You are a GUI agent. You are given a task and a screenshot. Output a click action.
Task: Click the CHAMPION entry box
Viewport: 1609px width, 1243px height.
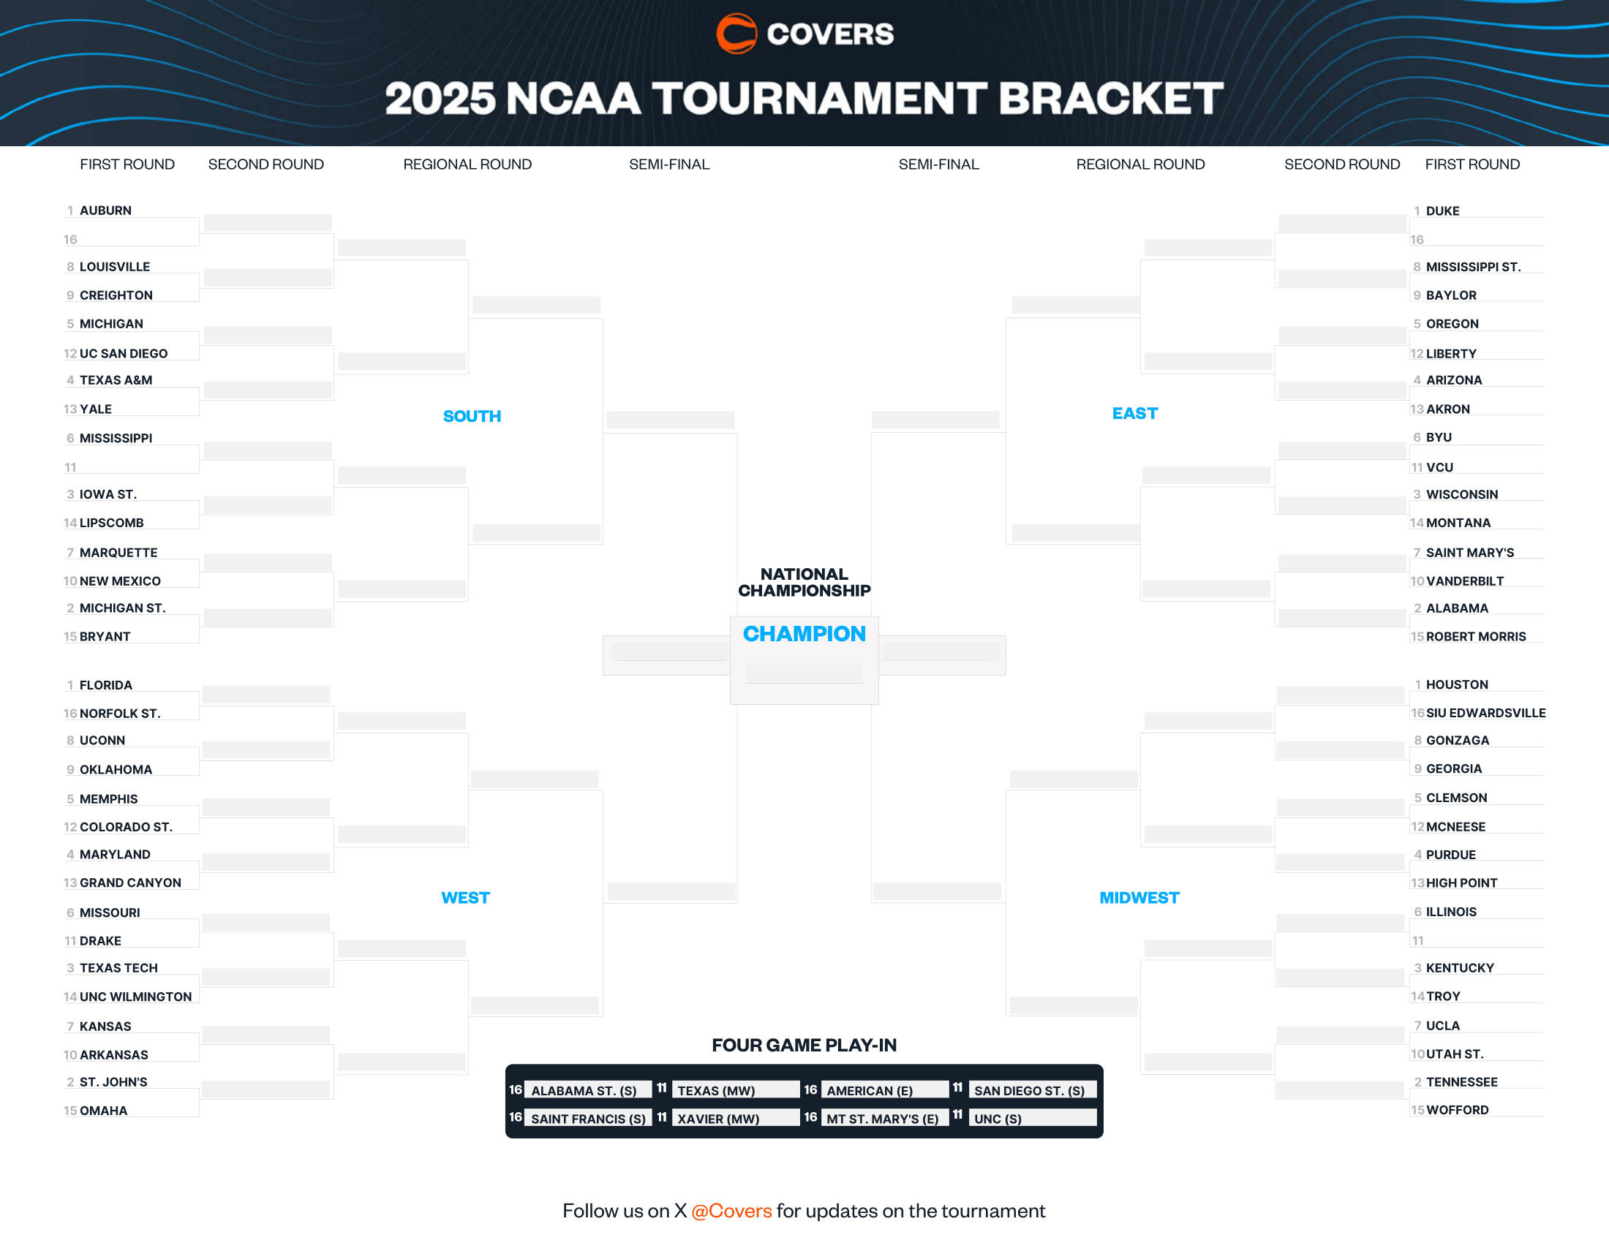(804, 673)
